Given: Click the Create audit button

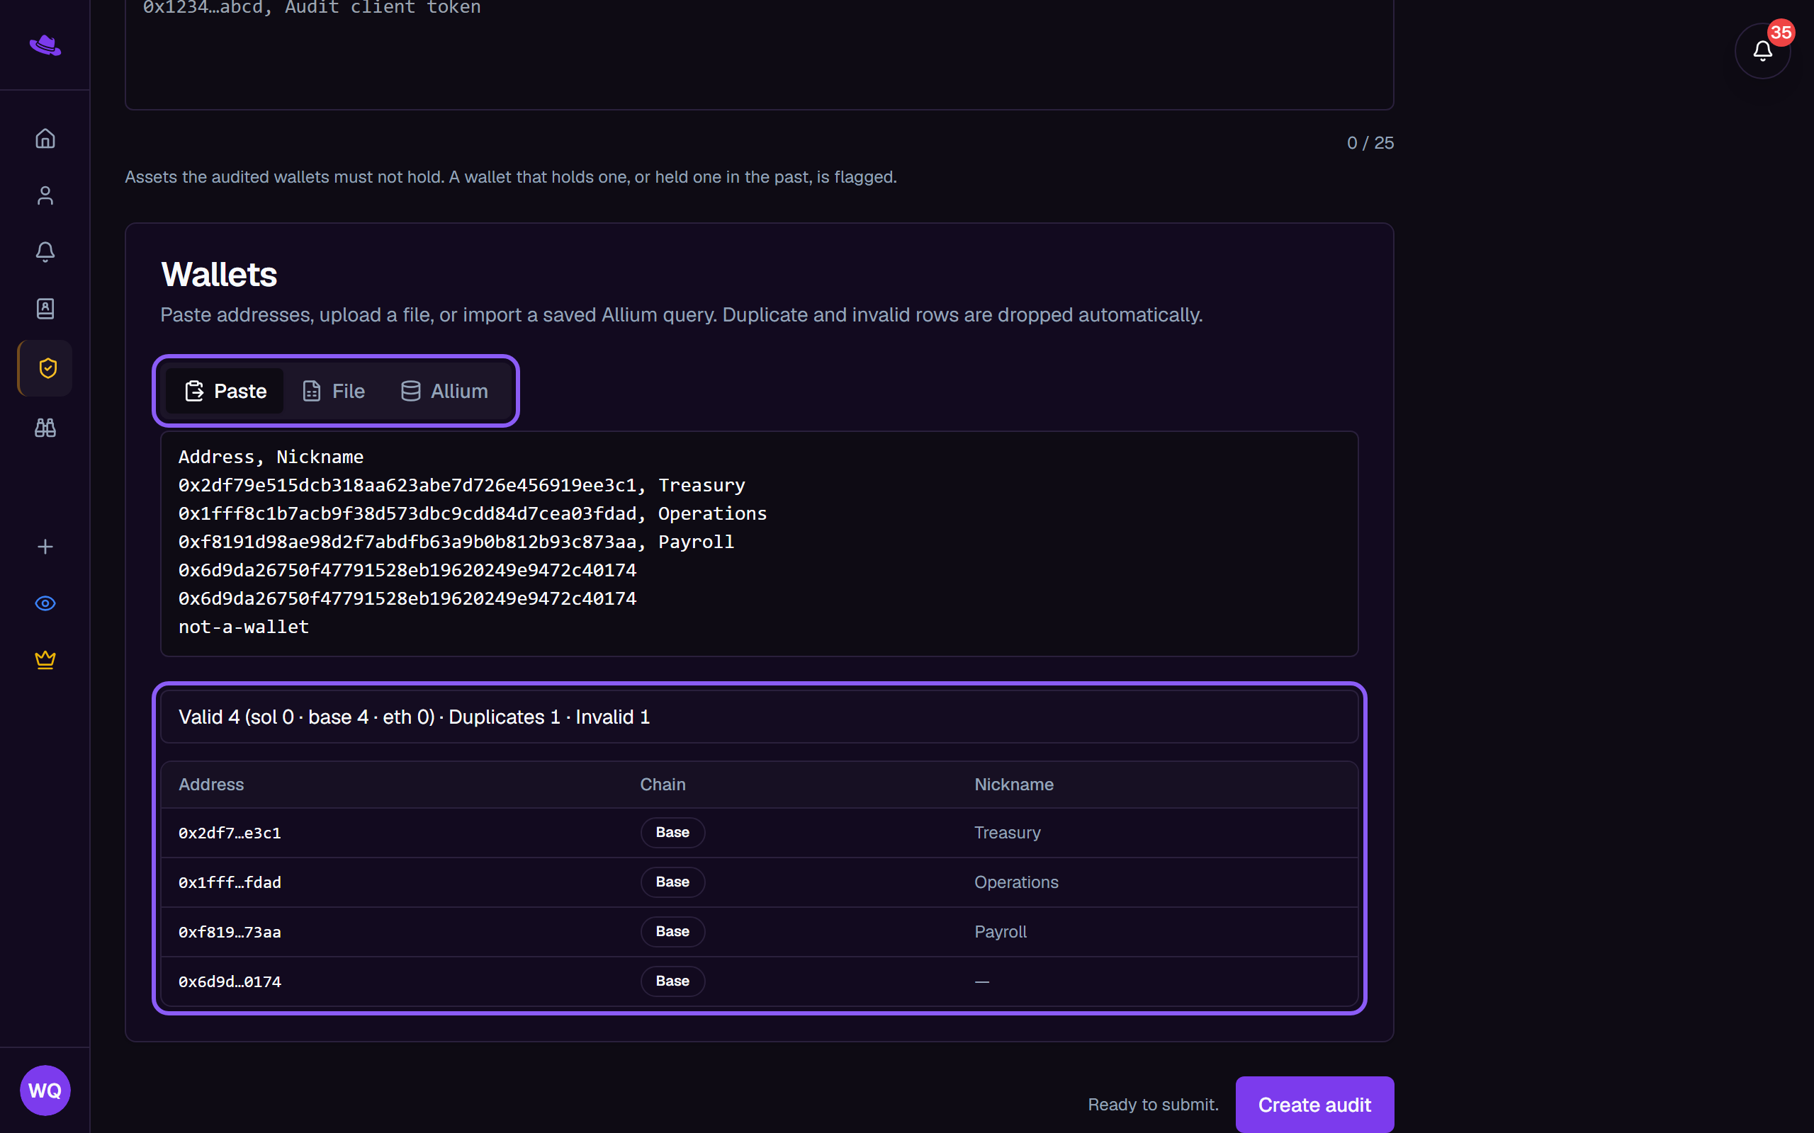Looking at the screenshot, I should click(1314, 1105).
